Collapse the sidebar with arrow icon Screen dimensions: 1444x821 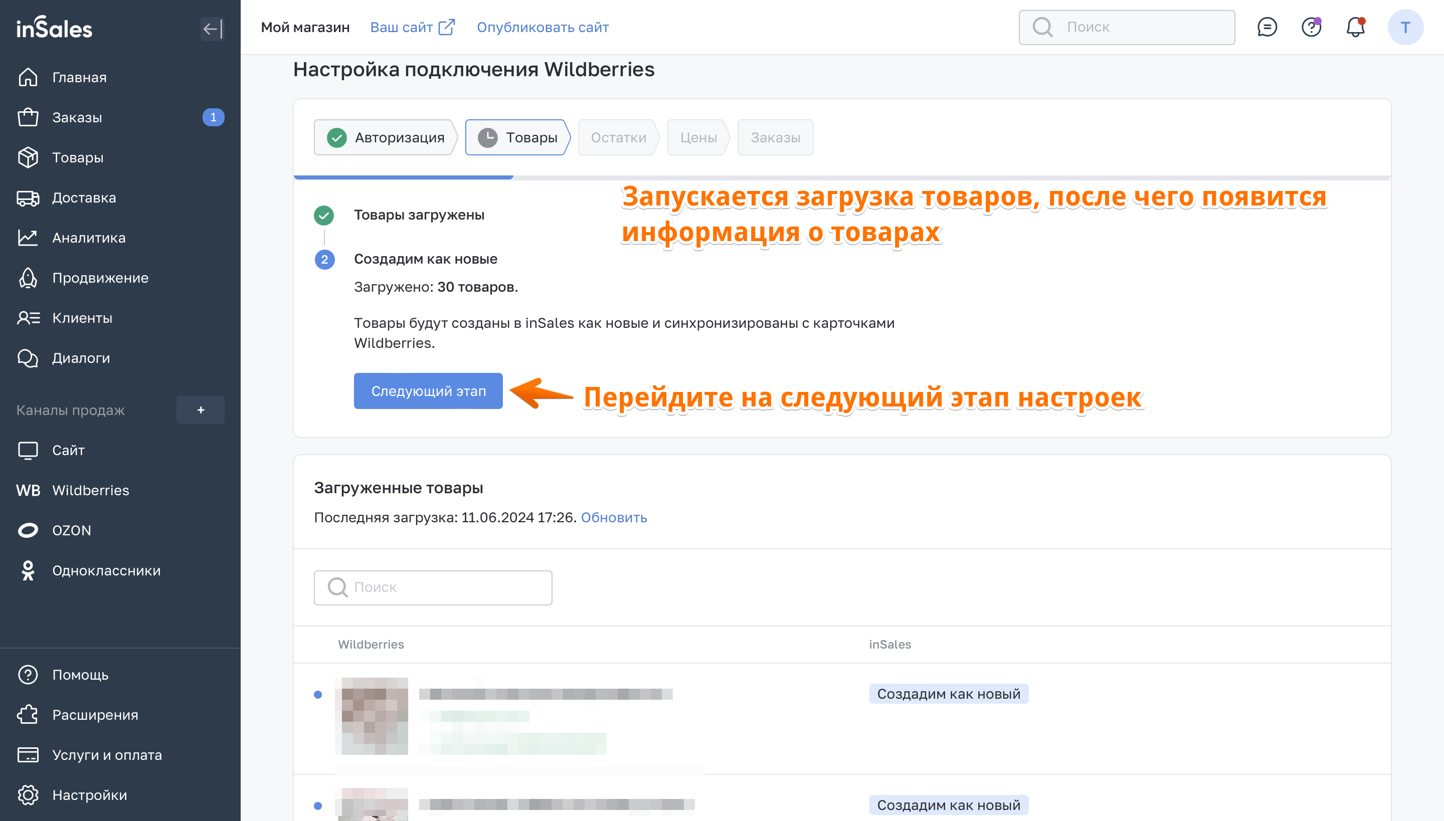click(x=212, y=28)
